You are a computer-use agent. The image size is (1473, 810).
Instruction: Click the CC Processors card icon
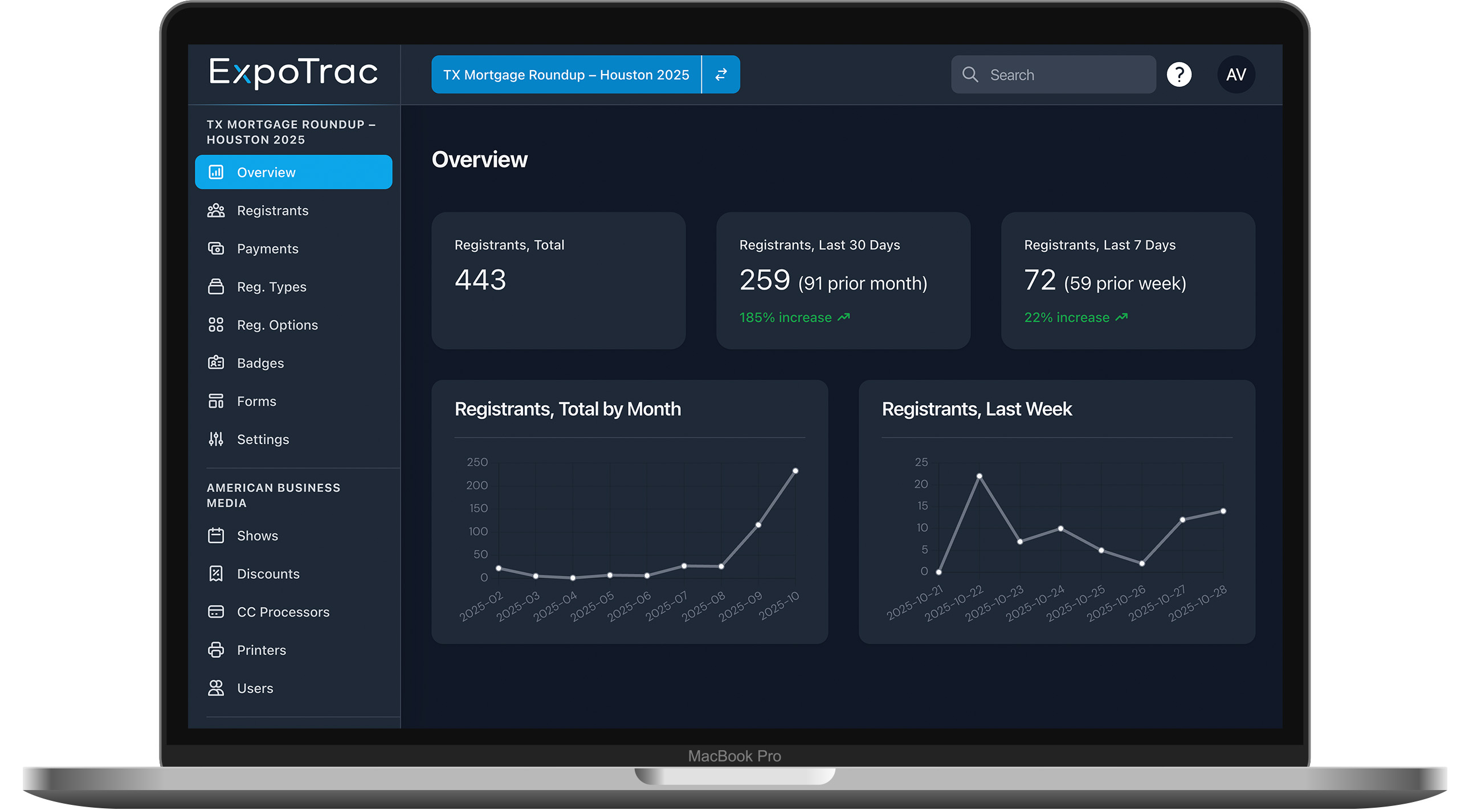(215, 612)
